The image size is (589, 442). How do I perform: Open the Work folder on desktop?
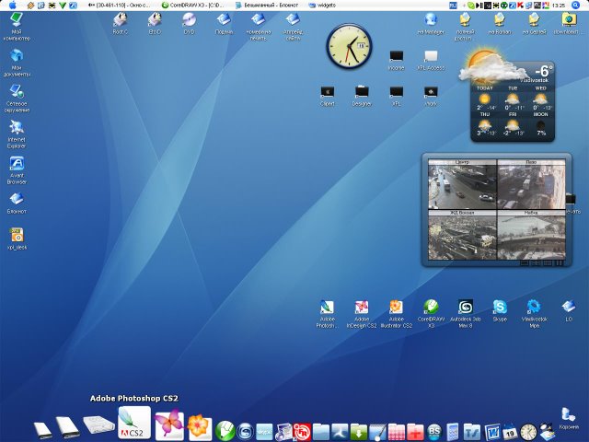431,96
